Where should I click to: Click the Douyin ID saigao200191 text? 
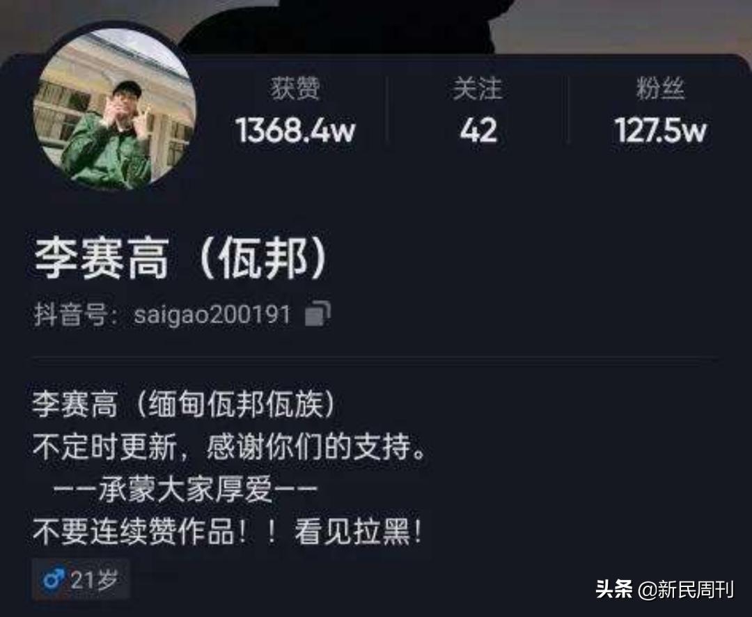point(212,315)
